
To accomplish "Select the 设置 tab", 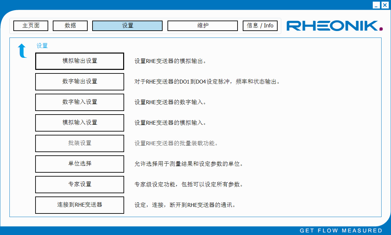I will point(127,26).
